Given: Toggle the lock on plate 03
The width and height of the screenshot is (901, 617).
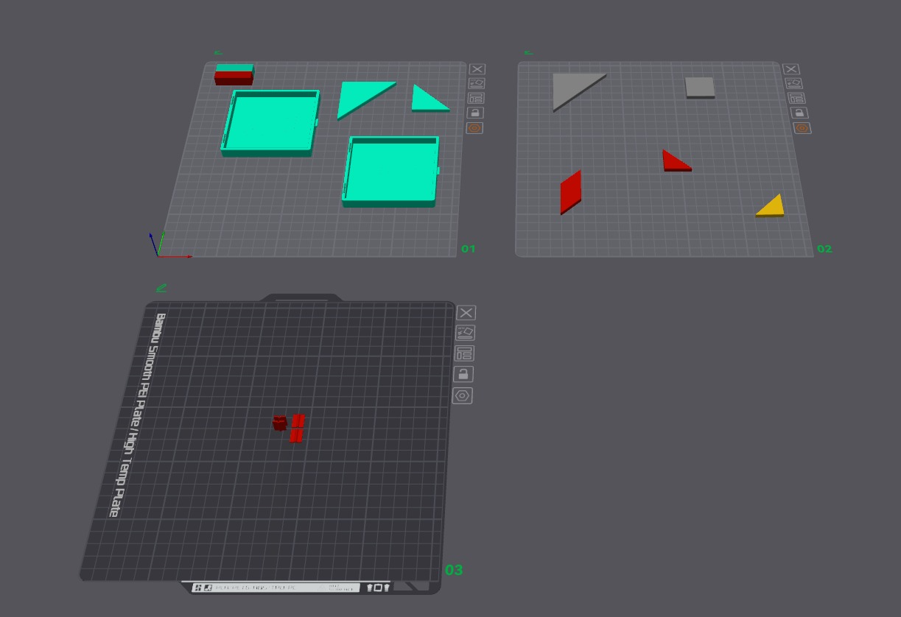Looking at the screenshot, I should (463, 374).
